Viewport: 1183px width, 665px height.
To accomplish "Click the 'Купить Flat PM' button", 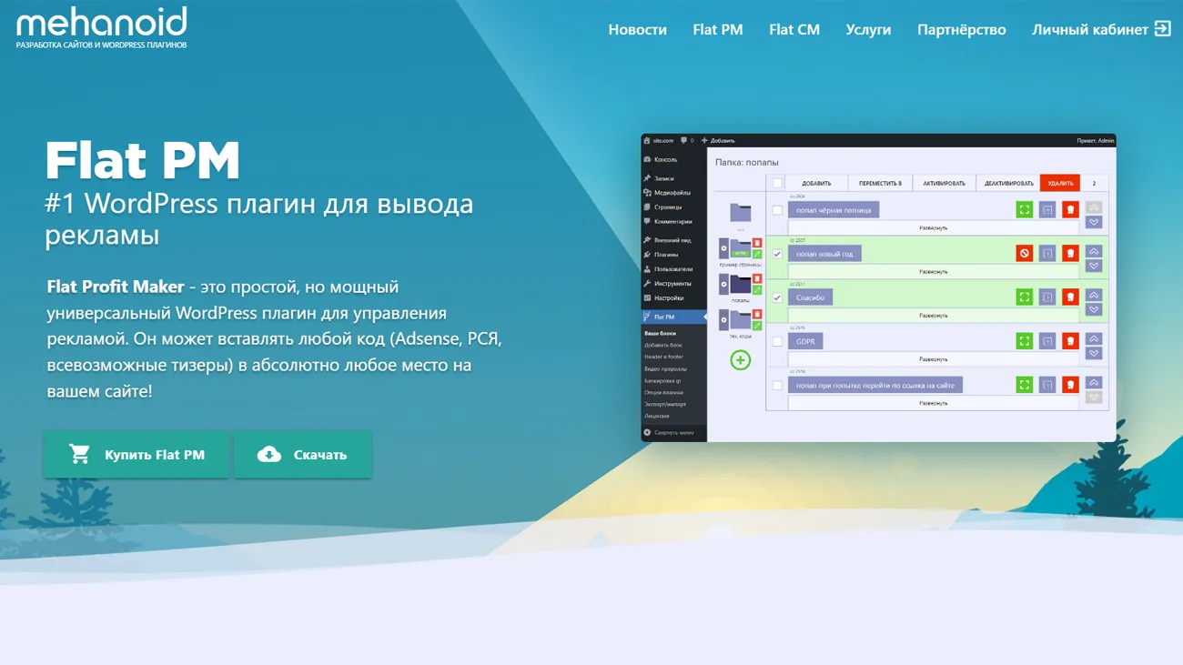I will [136, 453].
